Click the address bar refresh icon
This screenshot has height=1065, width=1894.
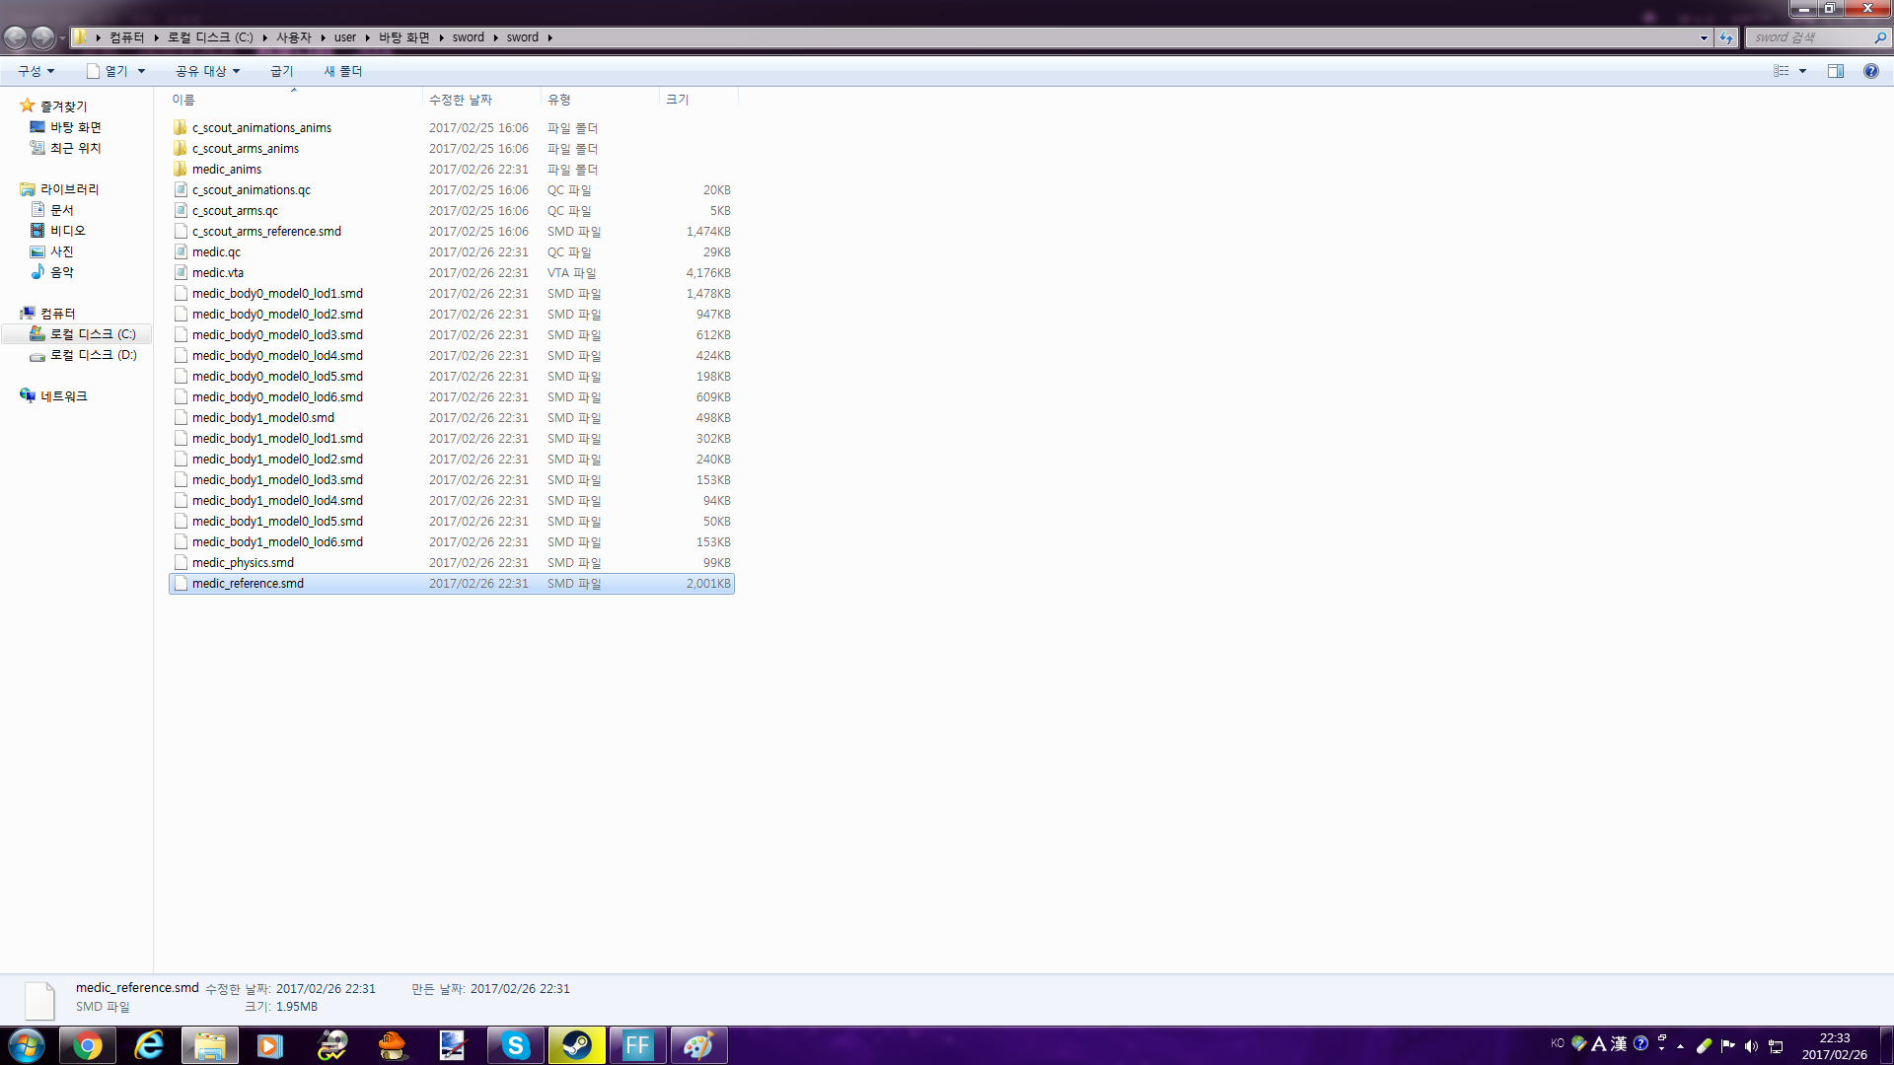[1725, 37]
